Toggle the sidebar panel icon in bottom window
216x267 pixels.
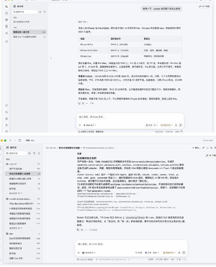click(20, 140)
